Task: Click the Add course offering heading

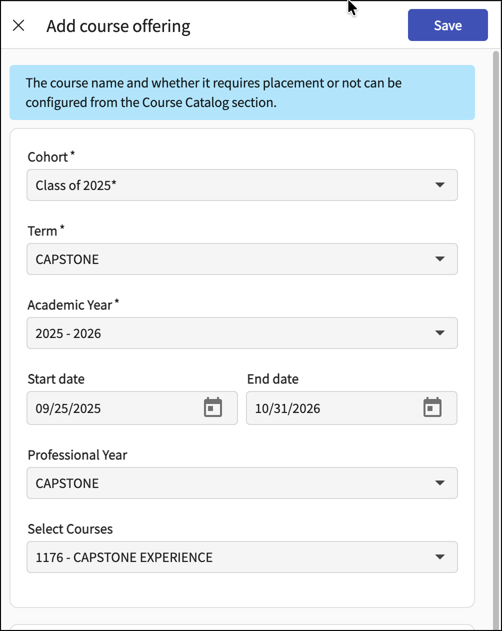Action: (x=118, y=26)
